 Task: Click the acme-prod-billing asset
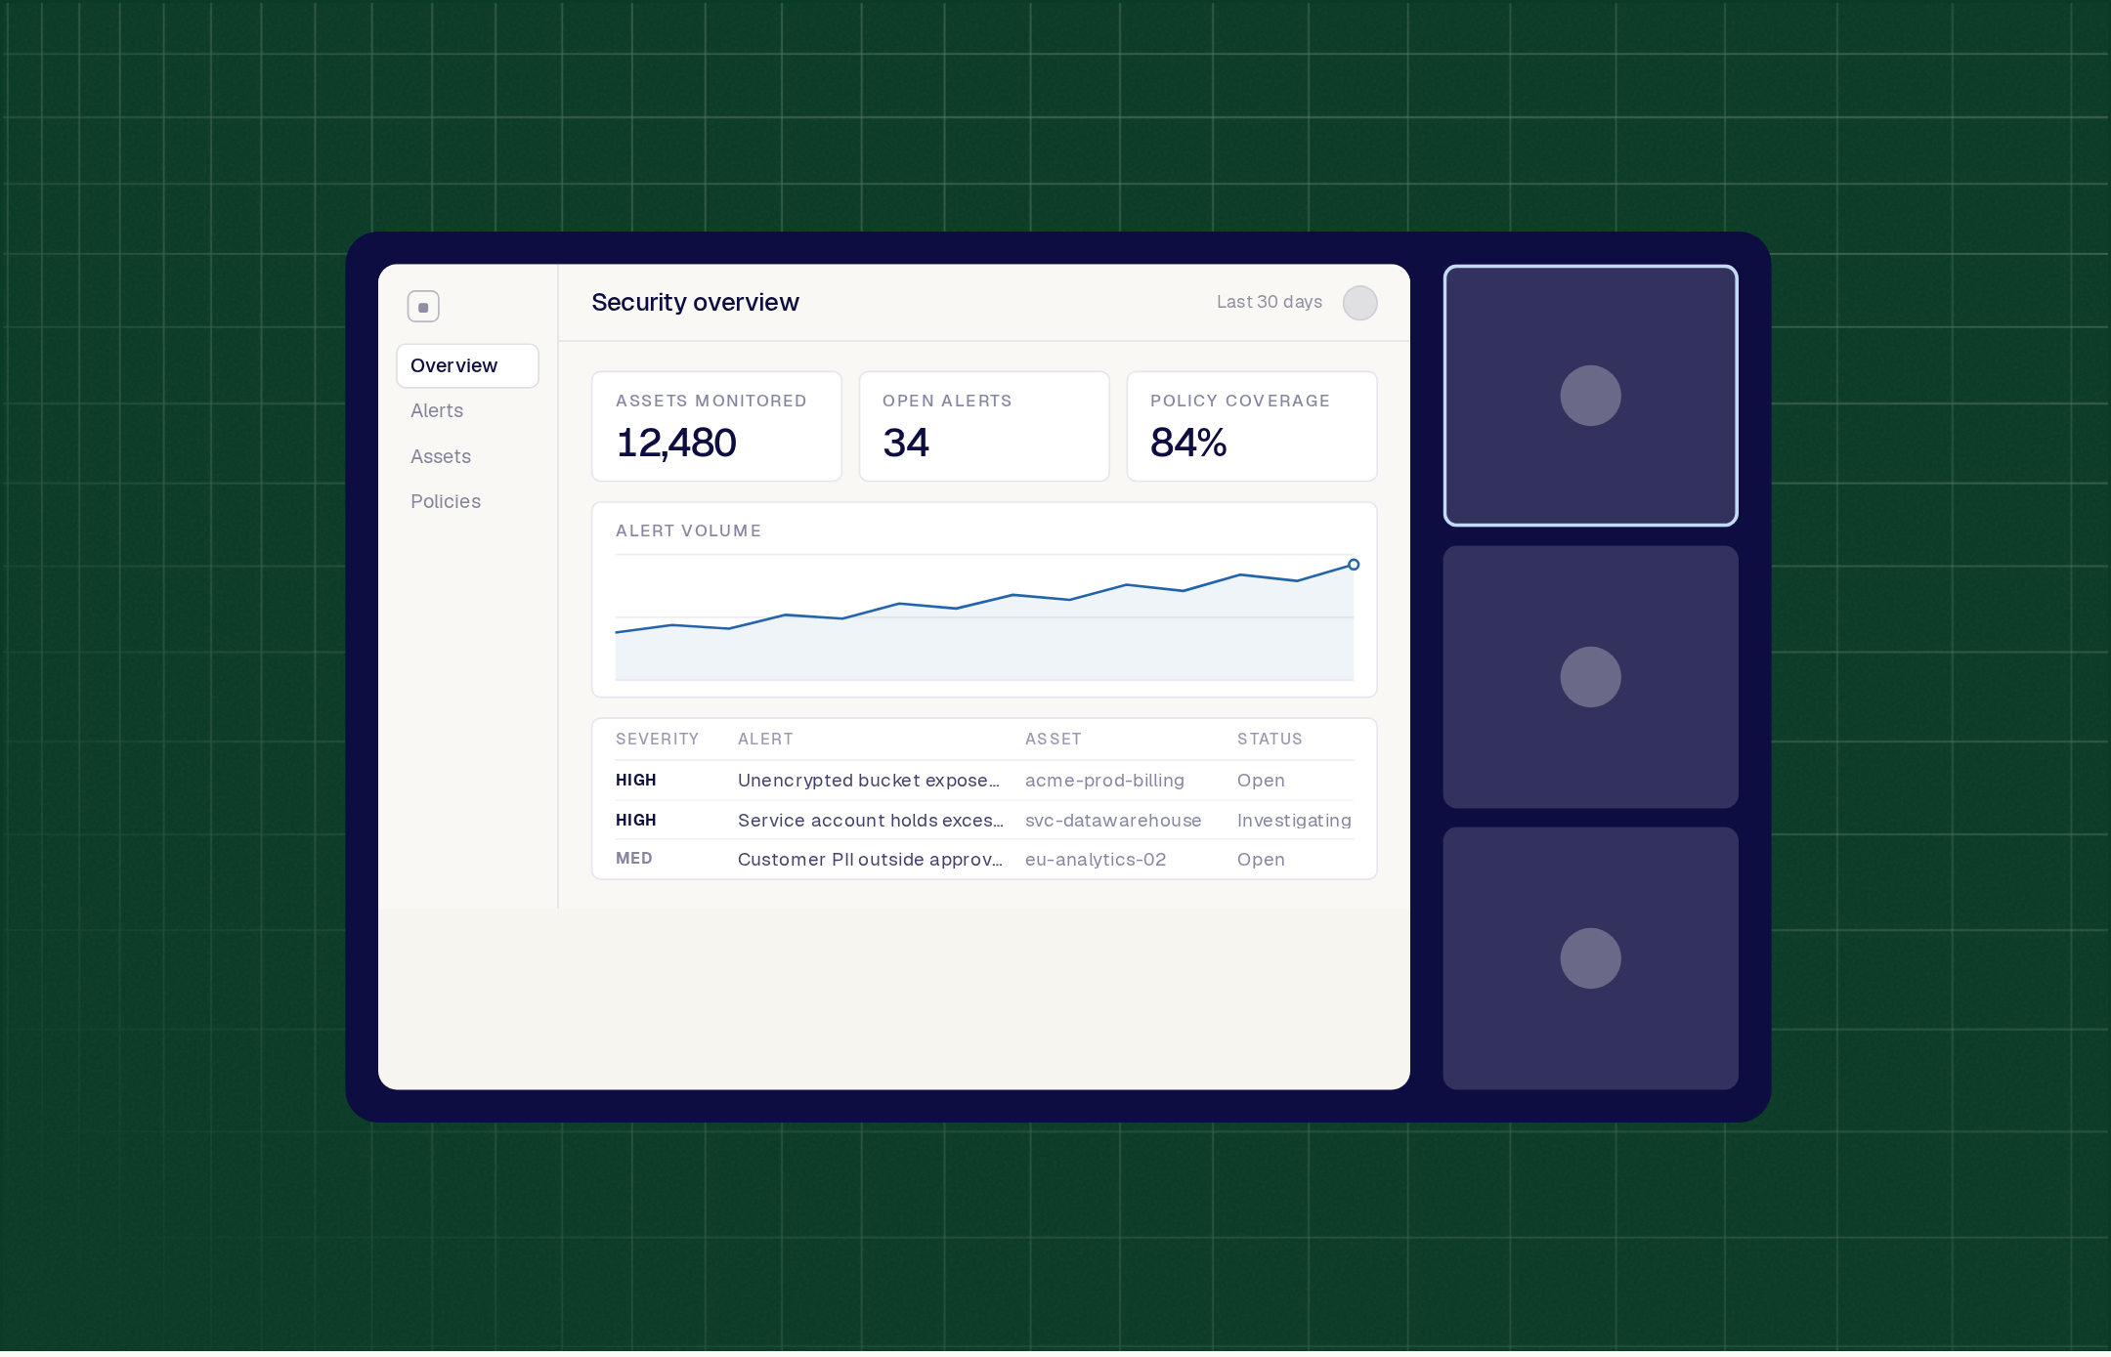pos(1104,781)
